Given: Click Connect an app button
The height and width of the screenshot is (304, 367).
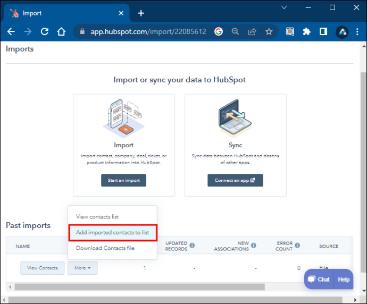Looking at the screenshot, I should coord(235,180).
